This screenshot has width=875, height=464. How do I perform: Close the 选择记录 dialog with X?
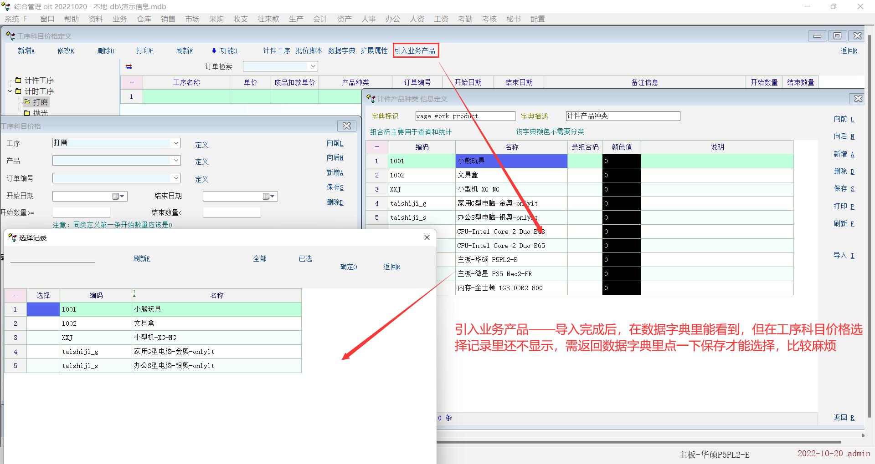(427, 237)
